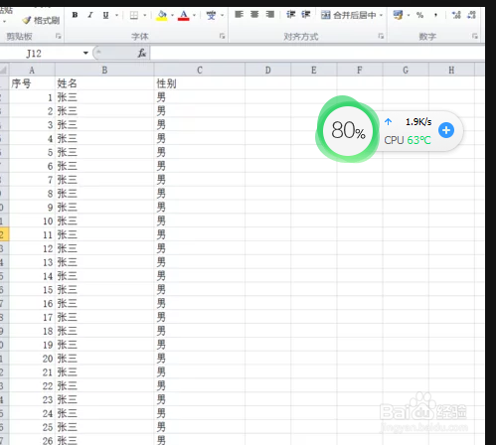Click the CPU 63℃ temperature readout

click(x=408, y=140)
